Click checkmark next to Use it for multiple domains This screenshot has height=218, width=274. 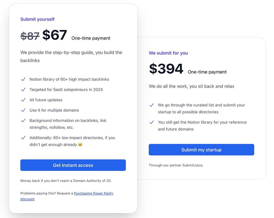point(23,110)
